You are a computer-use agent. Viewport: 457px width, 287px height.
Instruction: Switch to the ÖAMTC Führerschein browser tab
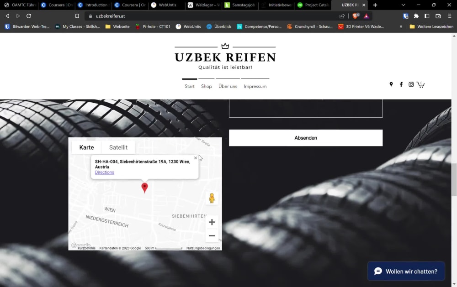pos(20,5)
